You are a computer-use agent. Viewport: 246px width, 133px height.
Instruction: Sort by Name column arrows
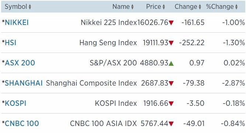tap(132, 7)
